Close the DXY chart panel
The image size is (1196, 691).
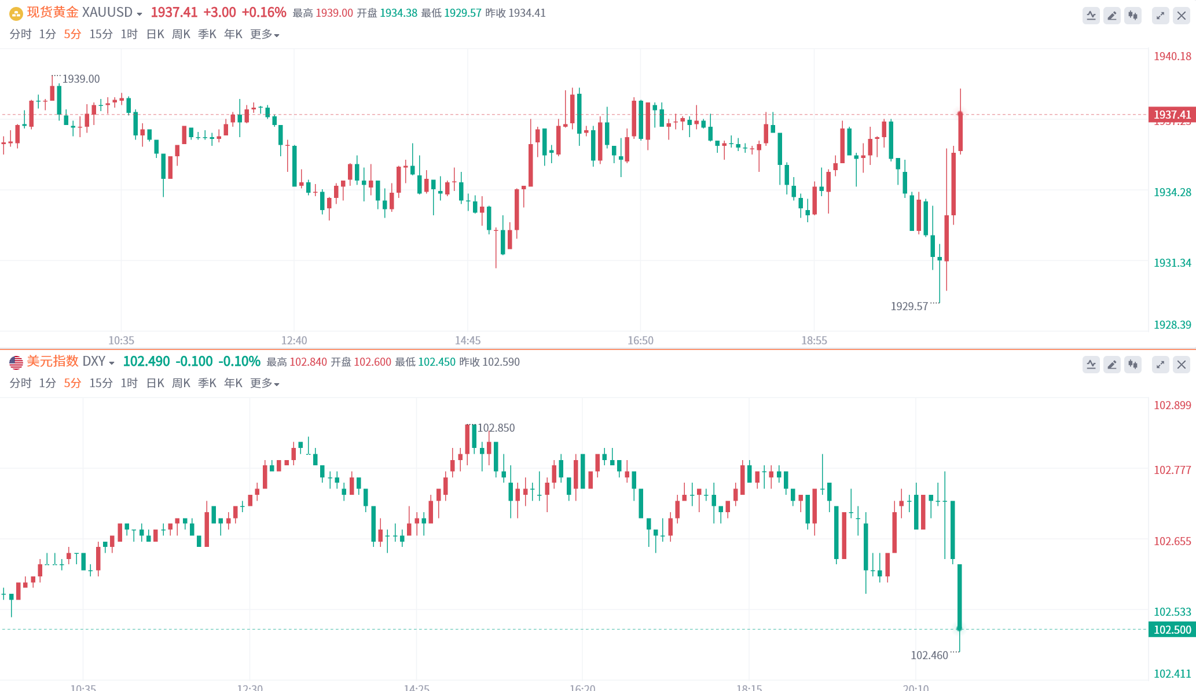point(1181,365)
